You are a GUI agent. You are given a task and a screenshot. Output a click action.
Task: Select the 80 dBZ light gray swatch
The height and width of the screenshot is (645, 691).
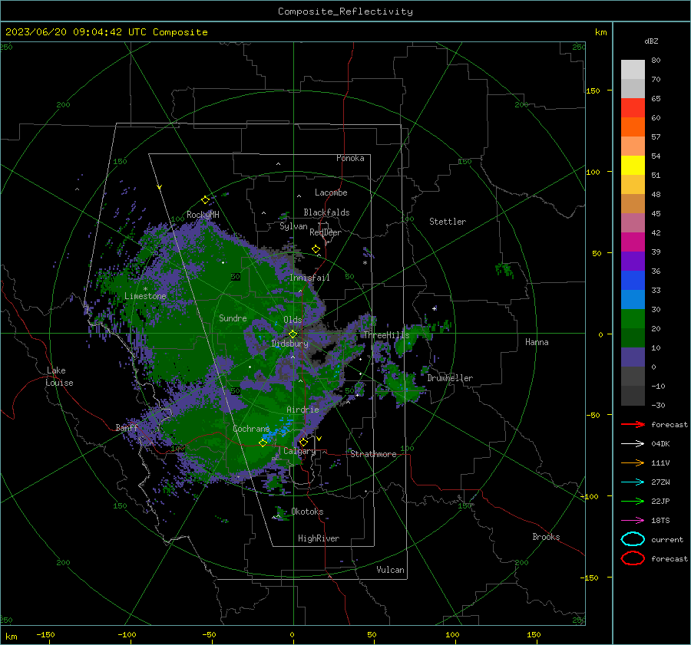633,69
